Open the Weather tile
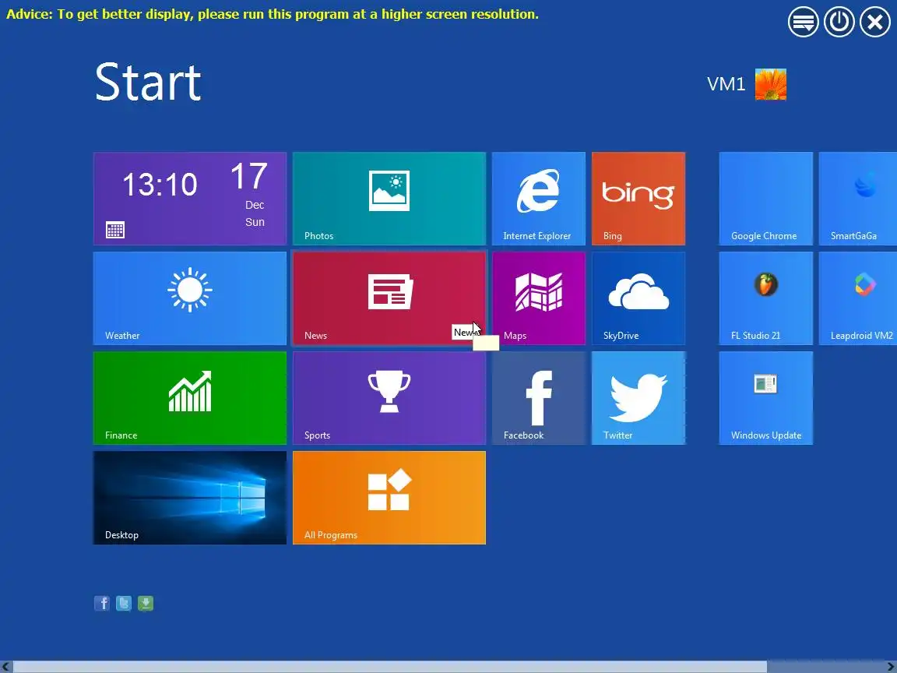The image size is (897, 673). coord(190,298)
